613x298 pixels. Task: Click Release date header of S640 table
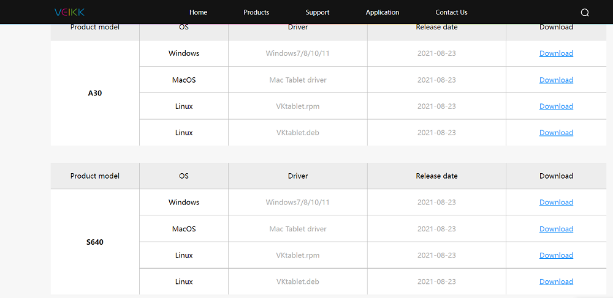pyautogui.click(x=436, y=176)
